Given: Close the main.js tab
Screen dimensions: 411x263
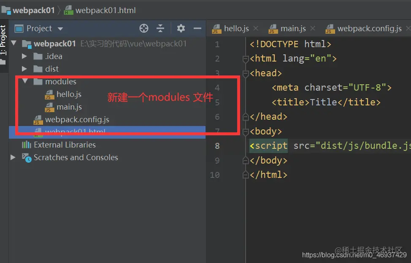Looking at the screenshot, I should tap(313, 28).
